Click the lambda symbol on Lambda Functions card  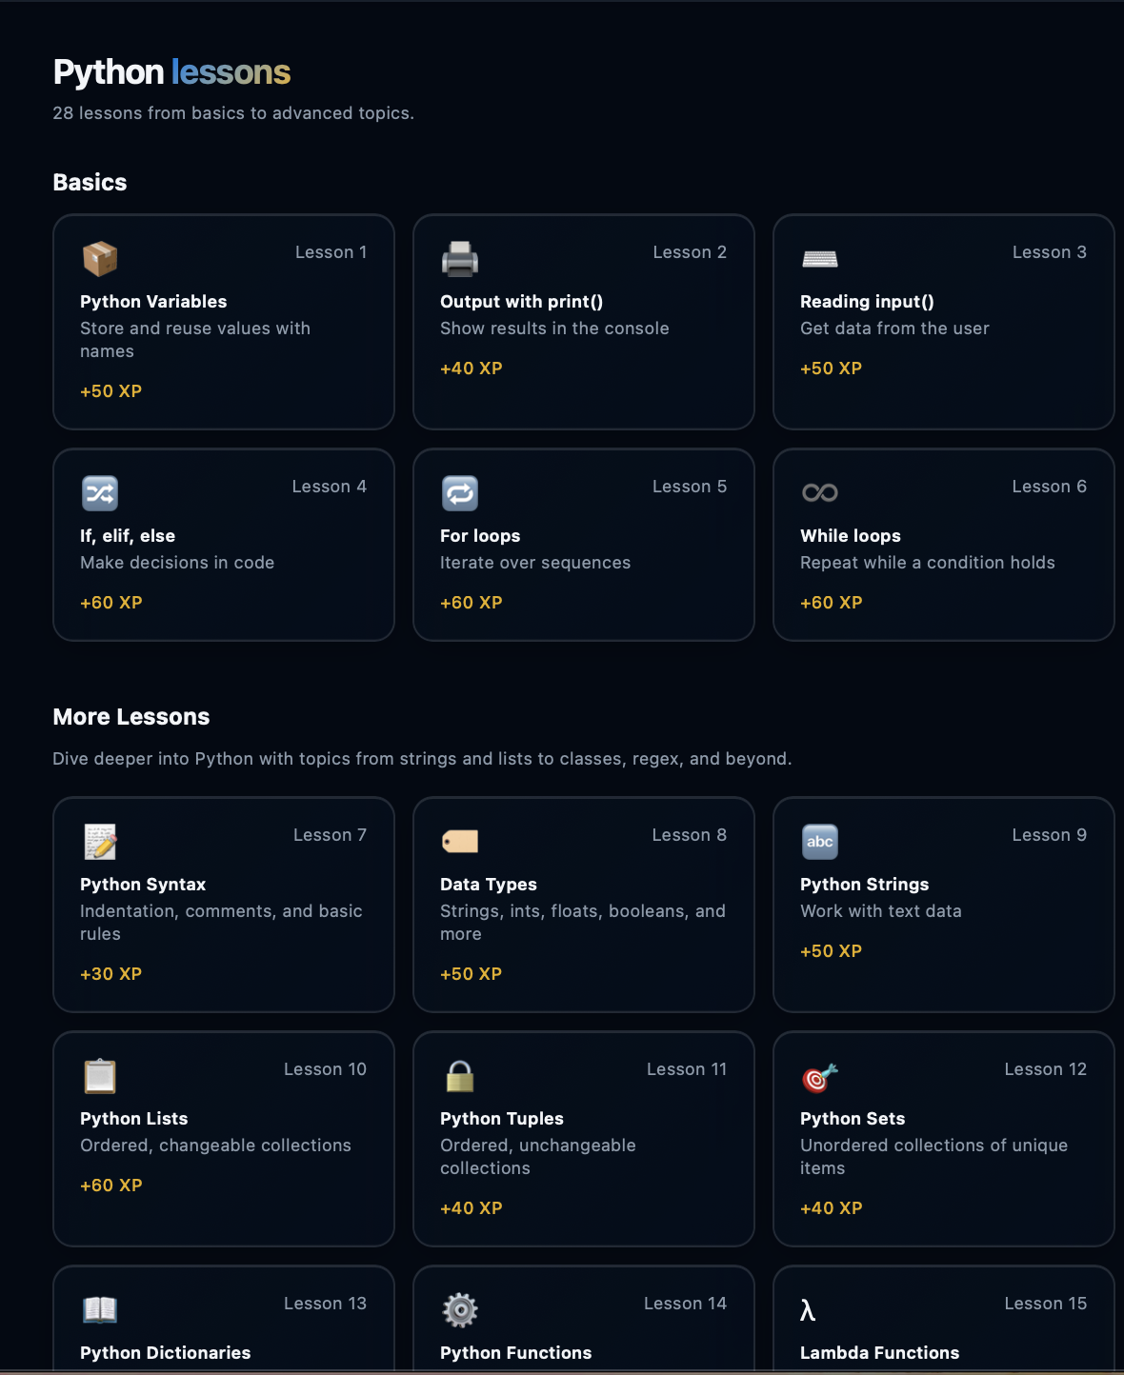pos(808,1310)
